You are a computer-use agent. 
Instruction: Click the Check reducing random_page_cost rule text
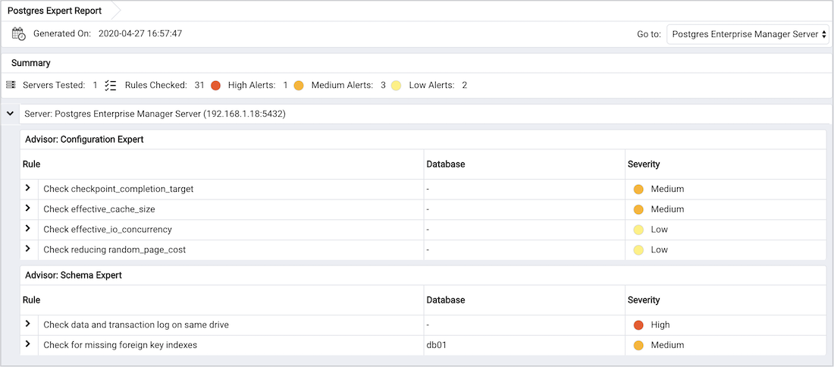tap(114, 250)
